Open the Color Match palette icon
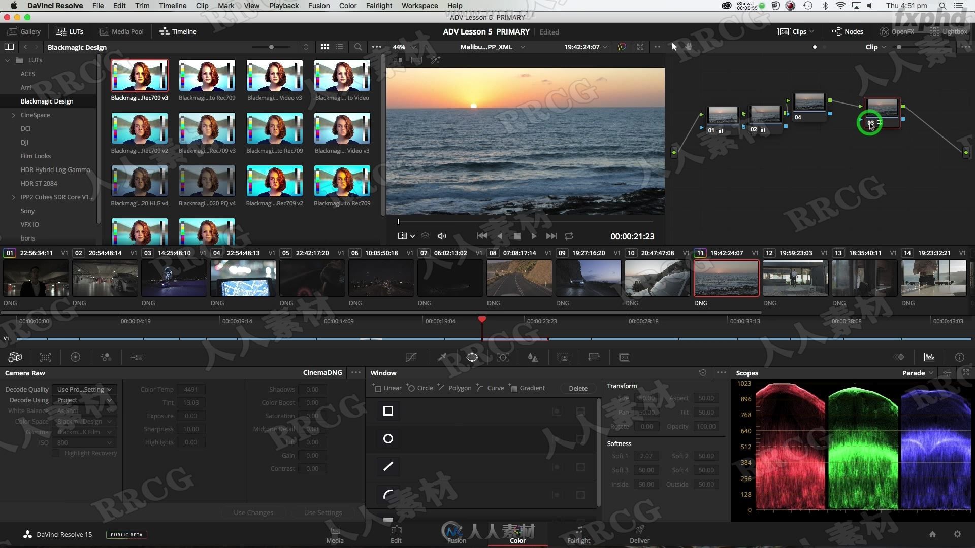Viewport: 975px width, 548px height. [45, 357]
